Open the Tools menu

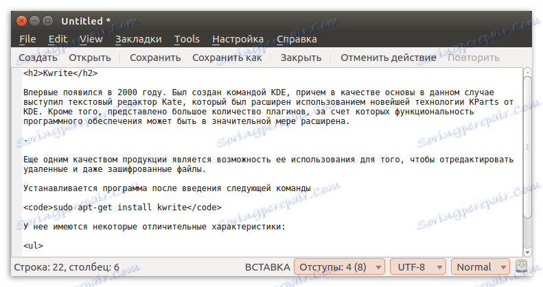[x=187, y=39]
